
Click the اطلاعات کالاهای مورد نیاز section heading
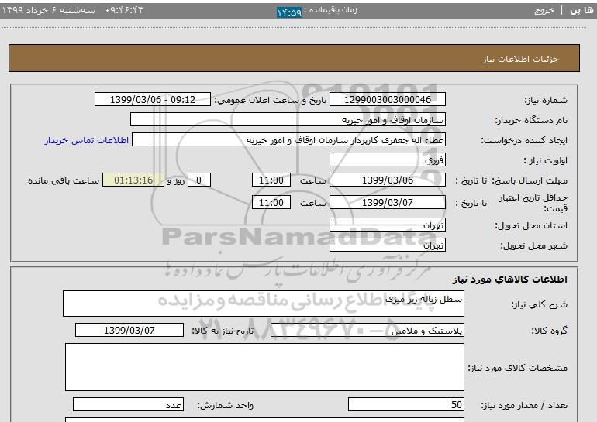pos(510,280)
